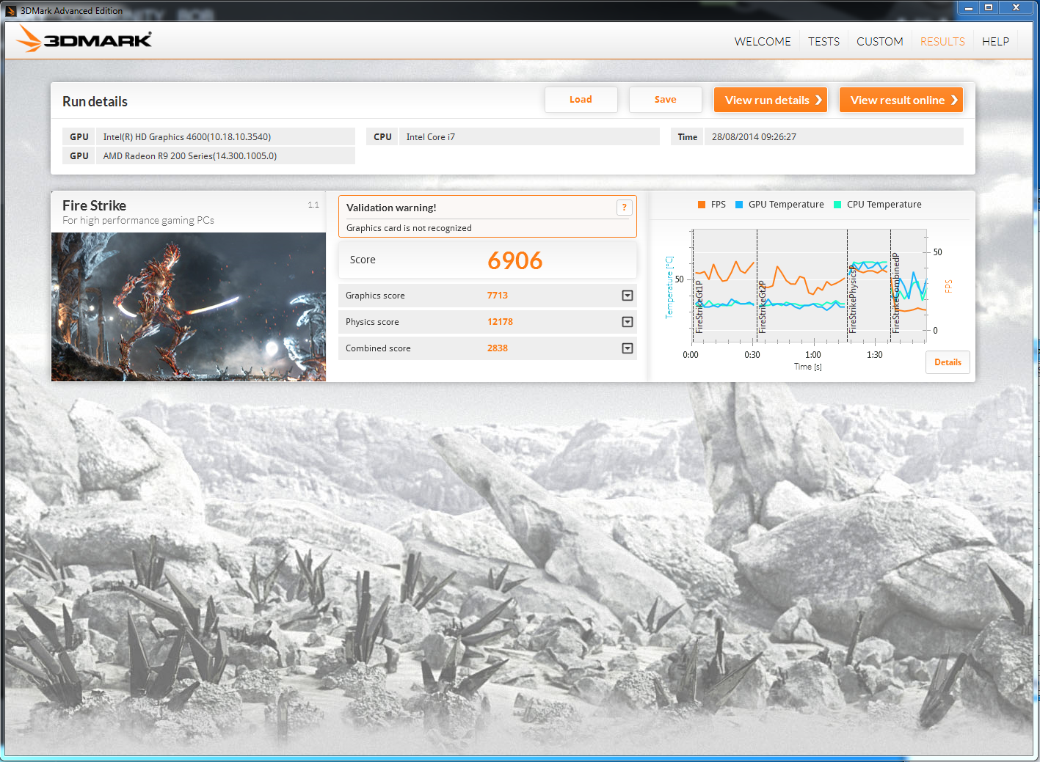Click the Graphics score value 7713
This screenshot has width=1040, height=762.
(498, 296)
